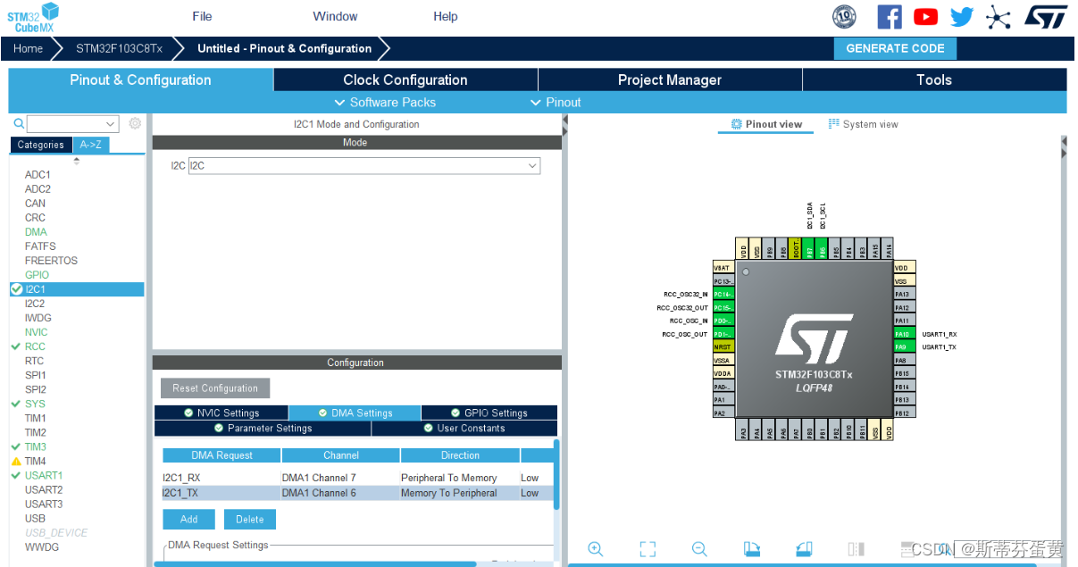Switch to the Project Manager tab
The width and height of the screenshot is (1078, 567).
coord(670,79)
